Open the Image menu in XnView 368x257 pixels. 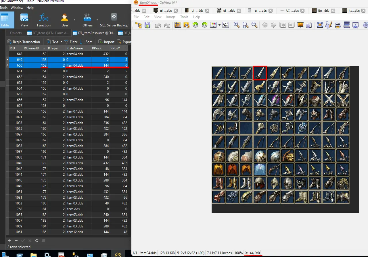click(x=171, y=17)
